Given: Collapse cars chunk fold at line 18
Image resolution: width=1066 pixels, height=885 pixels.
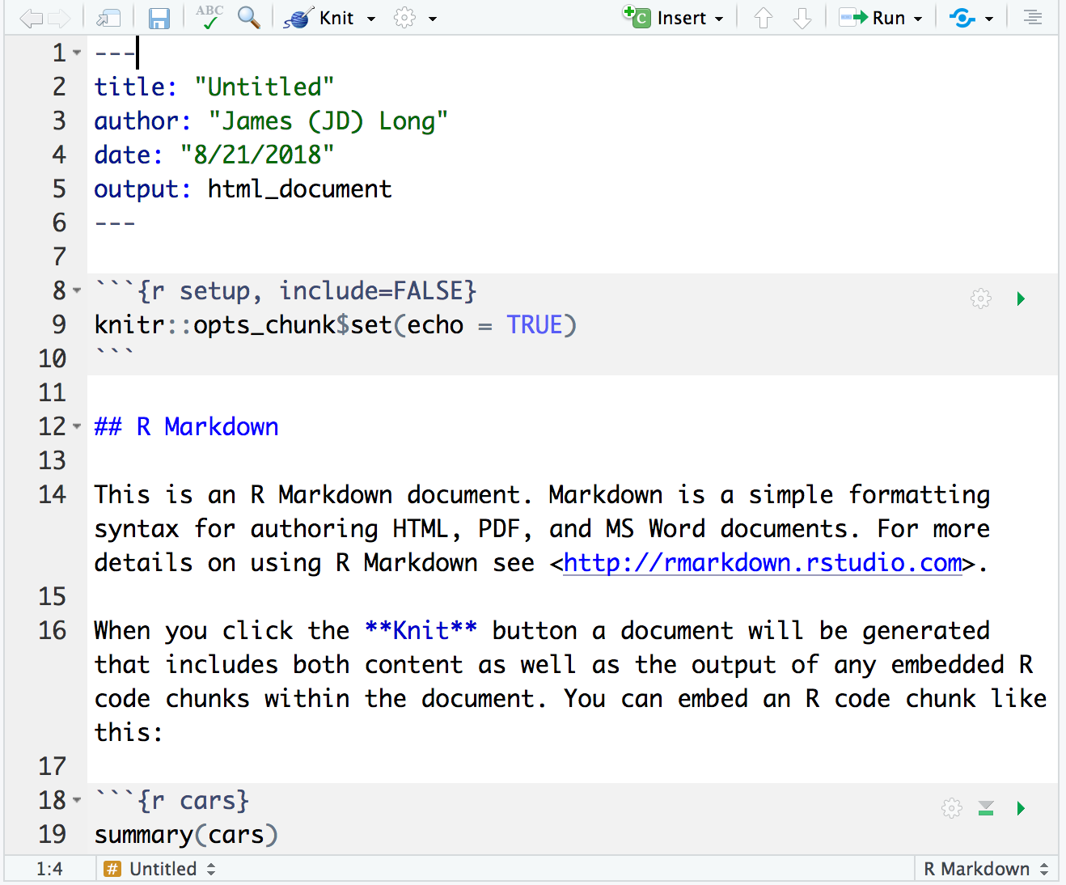Looking at the screenshot, I should [x=77, y=800].
